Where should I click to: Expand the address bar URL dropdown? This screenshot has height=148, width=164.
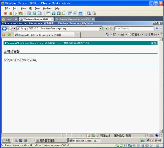[100, 28]
